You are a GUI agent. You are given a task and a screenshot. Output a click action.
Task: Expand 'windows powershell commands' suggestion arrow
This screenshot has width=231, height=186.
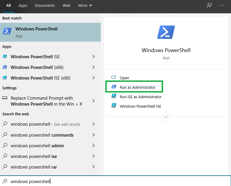pos(93,135)
